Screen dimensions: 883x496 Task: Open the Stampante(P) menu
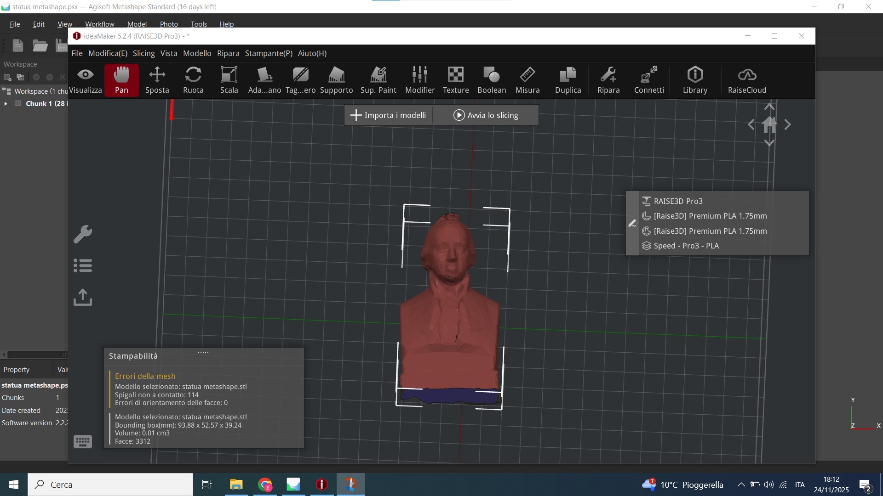coord(269,53)
